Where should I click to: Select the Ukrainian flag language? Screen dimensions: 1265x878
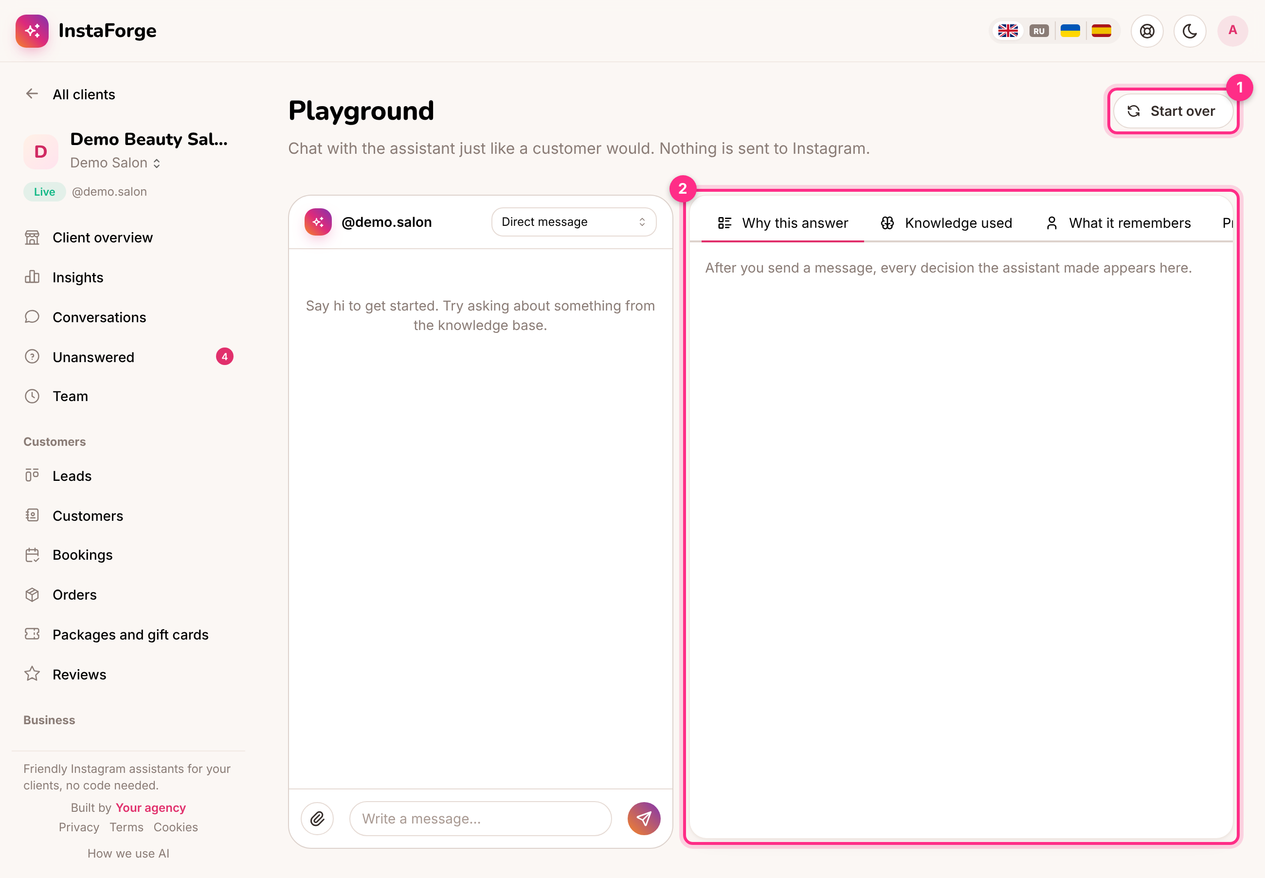pos(1070,31)
